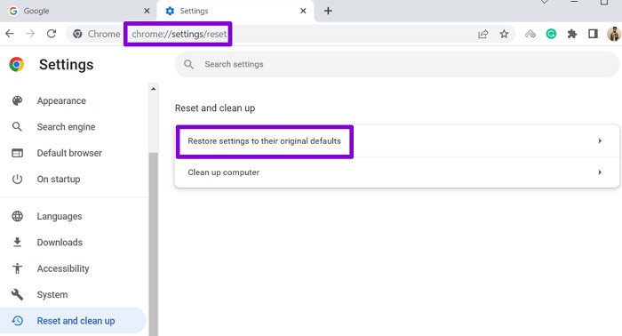
Task: Bookmark this page with the star icon
Action: point(504,34)
